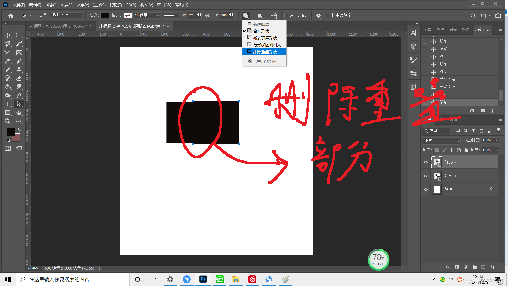Screen dimensions: 508x286
Task: Select the Move tool
Action: pos(8,35)
